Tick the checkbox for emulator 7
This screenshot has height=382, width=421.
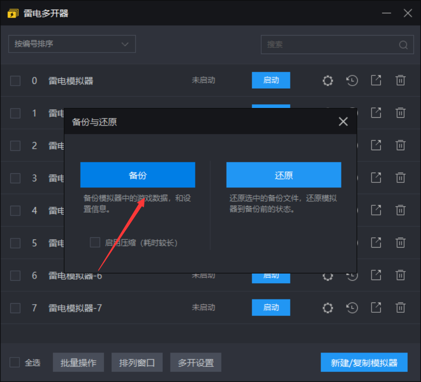pyautogui.click(x=15, y=308)
